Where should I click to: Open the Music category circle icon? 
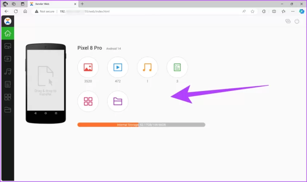pos(147,67)
